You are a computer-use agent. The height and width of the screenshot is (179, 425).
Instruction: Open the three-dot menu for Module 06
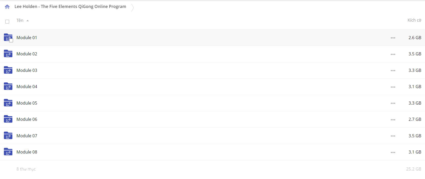point(393,120)
